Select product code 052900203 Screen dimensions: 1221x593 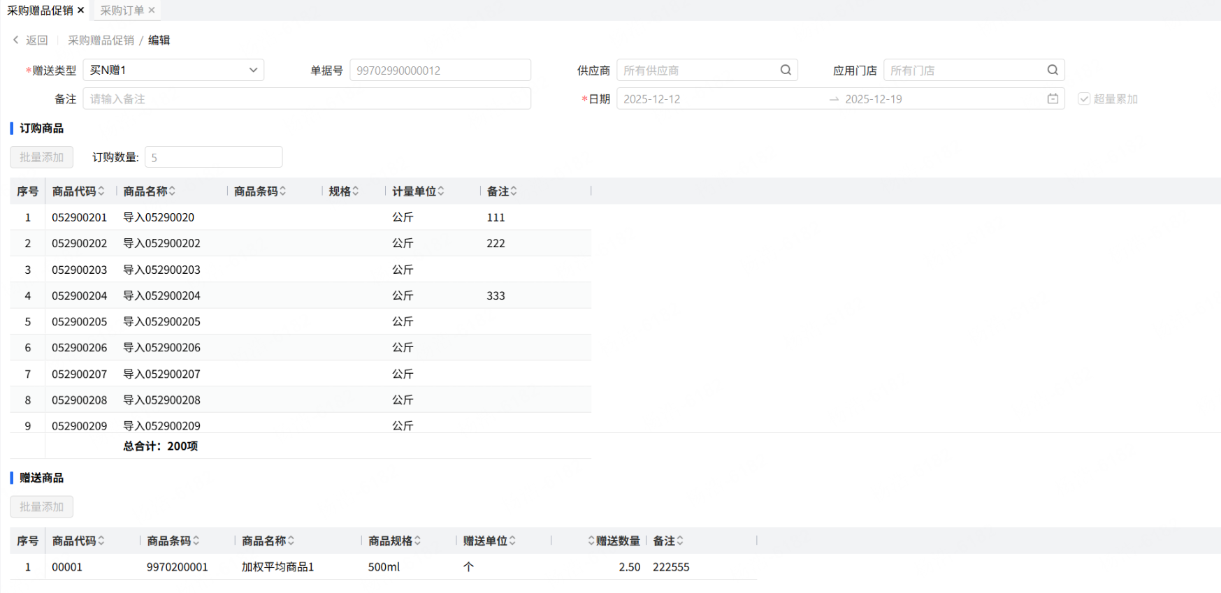80,270
